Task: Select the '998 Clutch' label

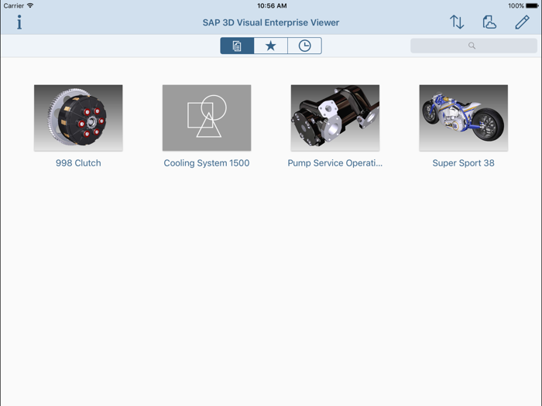Action: pyautogui.click(x=78, y=163)
